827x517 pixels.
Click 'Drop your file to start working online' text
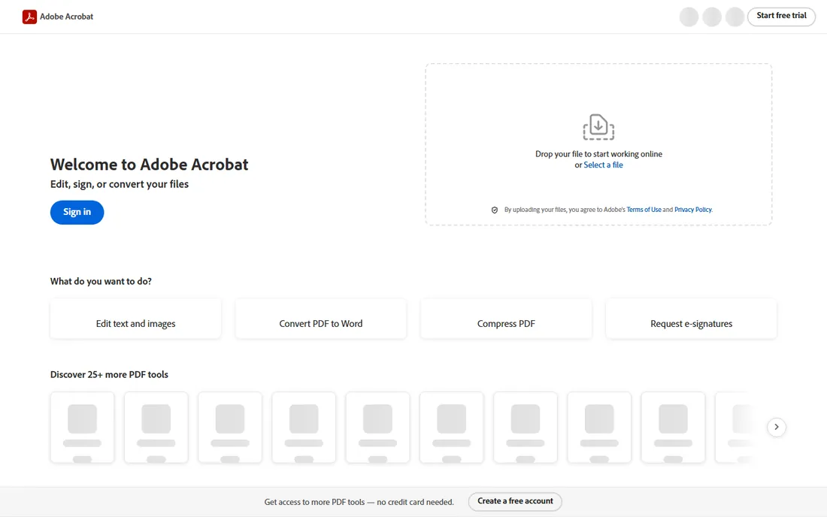[x=598, y=154]
